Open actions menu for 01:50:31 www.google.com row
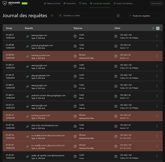This screenshot has width=165, height=162. [157, 36]
